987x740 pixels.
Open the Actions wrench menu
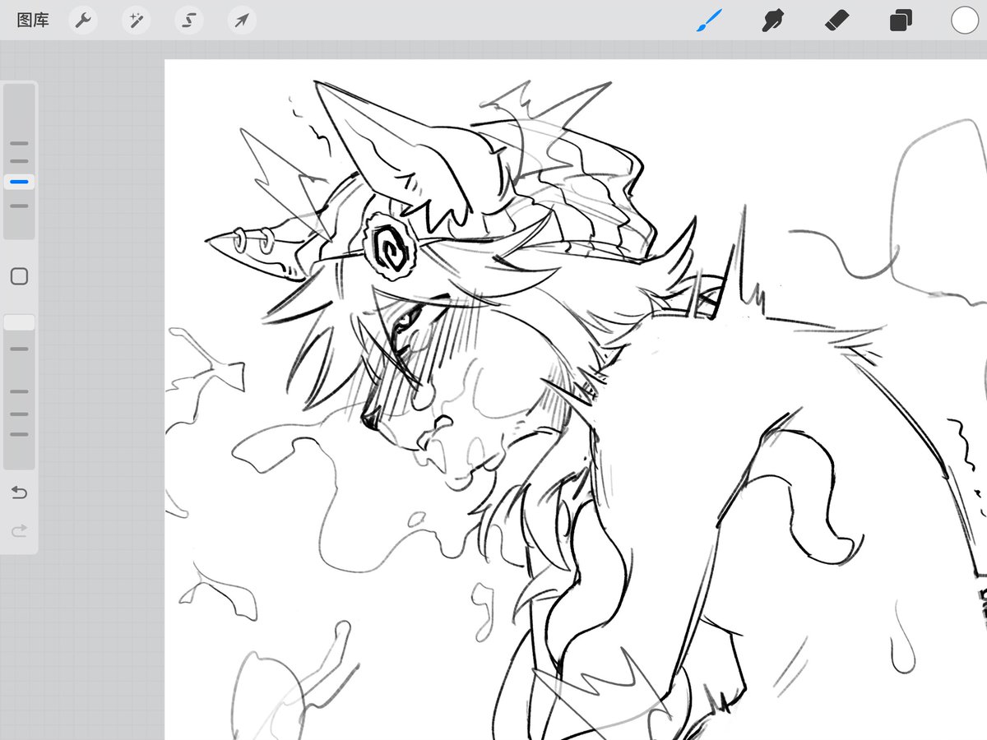[x=83, y=21]
